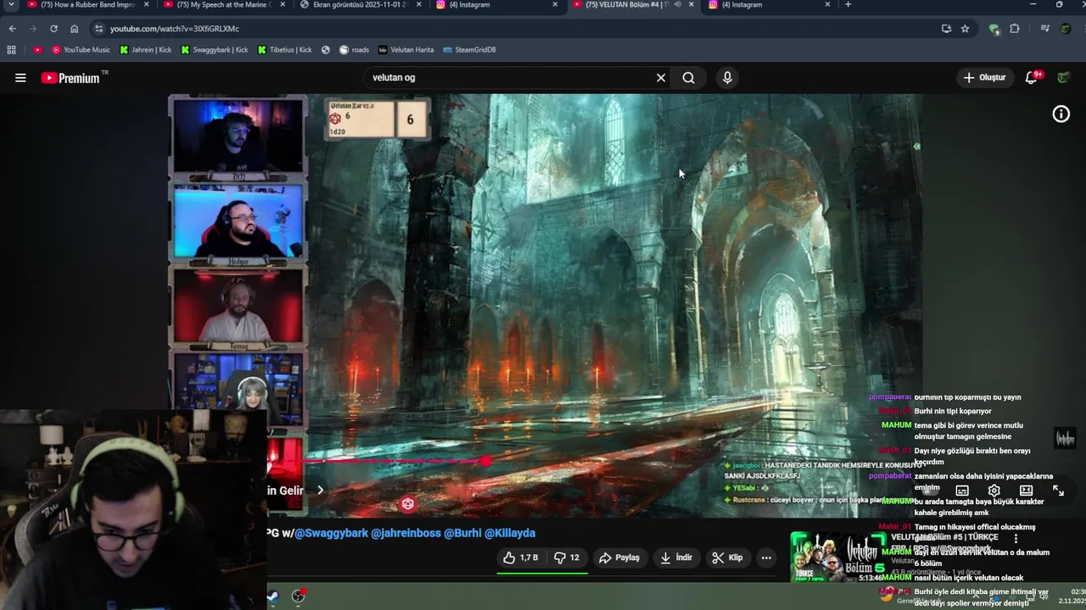Switch to My Speech at the Marine tab
The height and width of the screenshot is (610, 1086).
(226, 5)
